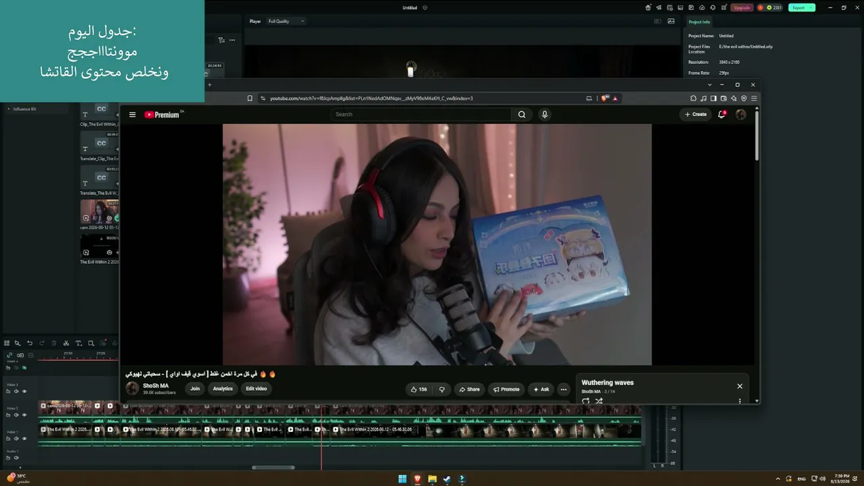
Task: Mute the Video 3 track audio
Action: [x=16, y=391]
